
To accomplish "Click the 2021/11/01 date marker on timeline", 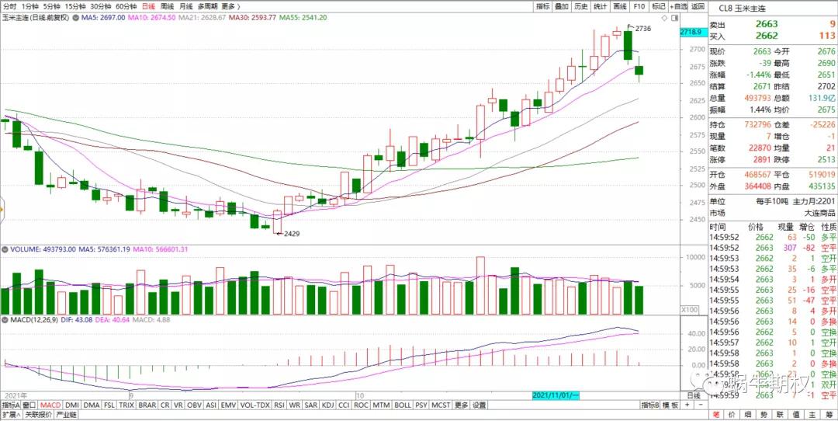I will pyautogui.click(x=556, y=395).
